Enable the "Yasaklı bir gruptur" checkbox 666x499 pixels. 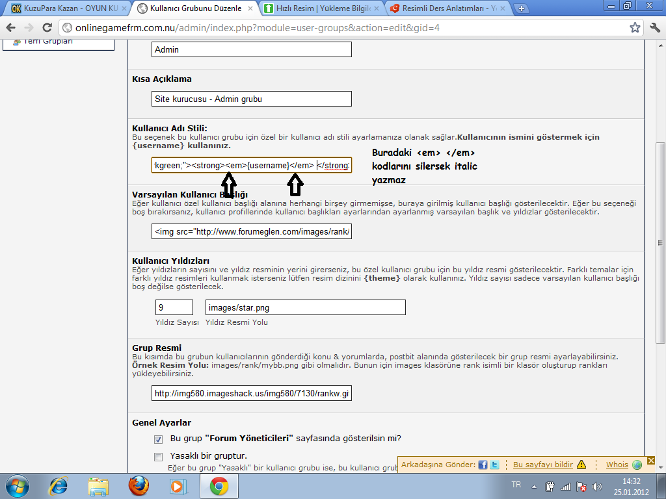click(x=159, y=456)
